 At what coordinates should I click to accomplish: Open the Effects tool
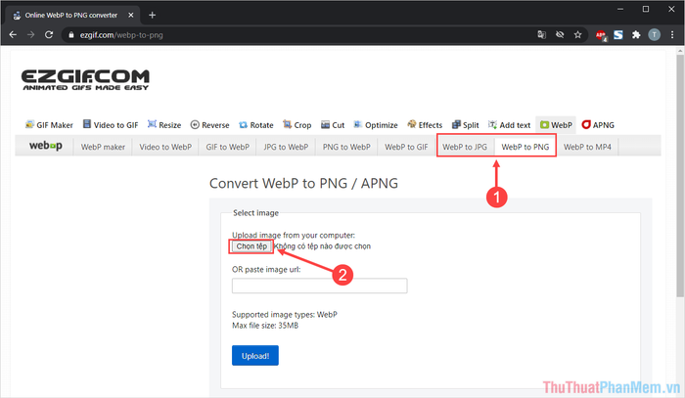click(425, 125)
